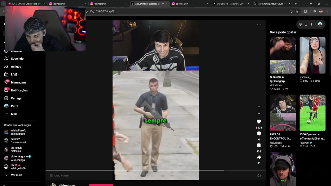This screenshot has width=331, height=186.
Task: Click the Seguindo people icon
Action: 6,59
